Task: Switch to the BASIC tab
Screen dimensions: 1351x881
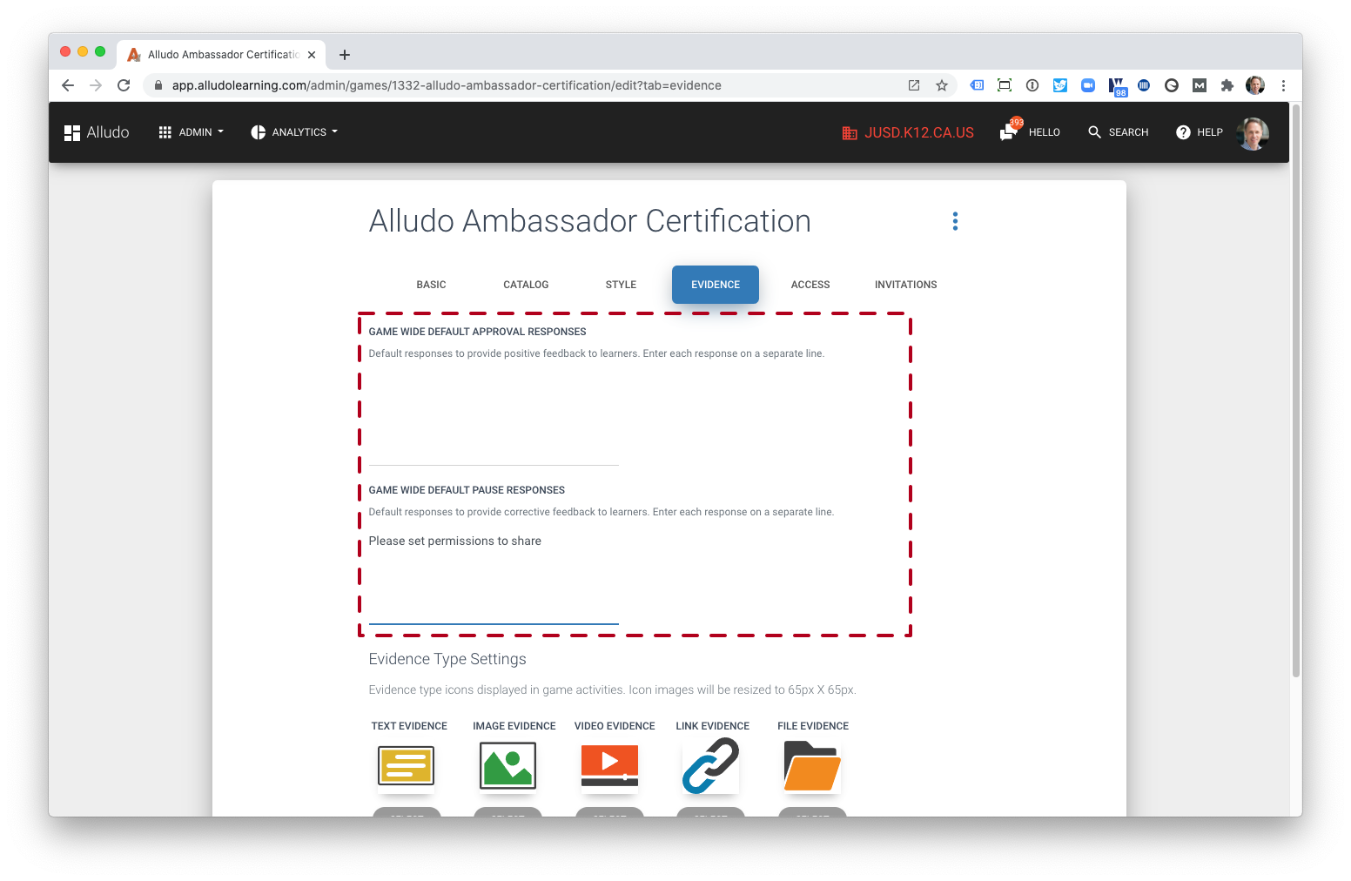Action: pyautogui.click(x=431, y=285)
